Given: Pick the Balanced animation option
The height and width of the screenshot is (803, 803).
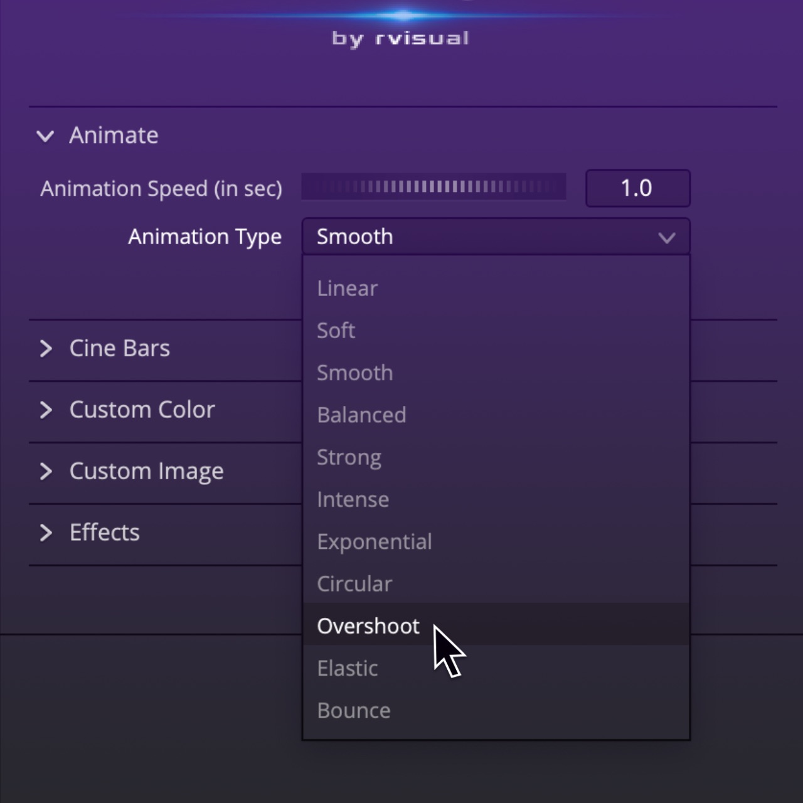Looking at the screenshot, I should coord(362,415).
